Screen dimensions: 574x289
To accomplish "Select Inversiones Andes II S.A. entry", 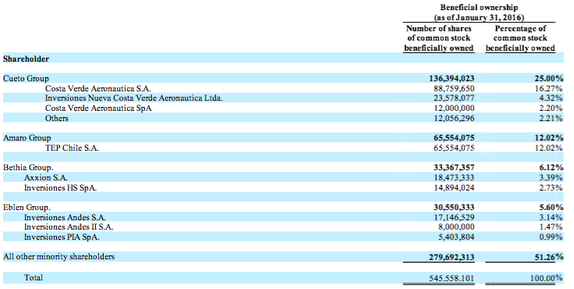I will point(69,227).
